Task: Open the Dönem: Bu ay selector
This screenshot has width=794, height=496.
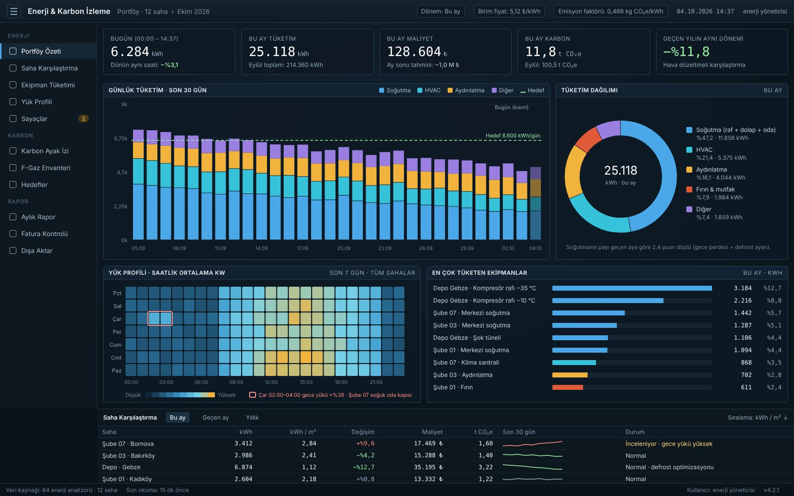Action: pyautogui.click(x=441, y=11)
